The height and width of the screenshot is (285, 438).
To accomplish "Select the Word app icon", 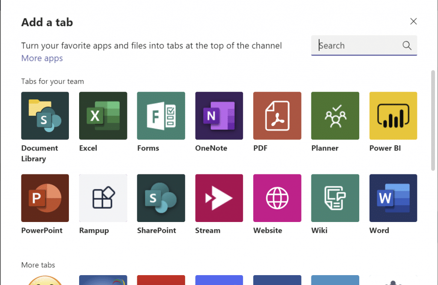I will (x=393, y=198).
